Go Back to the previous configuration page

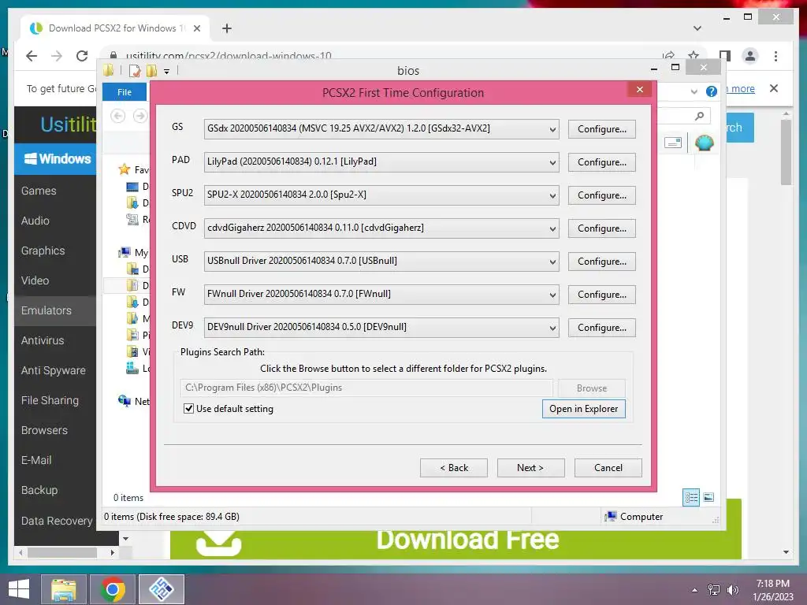[x=453, y=468]
